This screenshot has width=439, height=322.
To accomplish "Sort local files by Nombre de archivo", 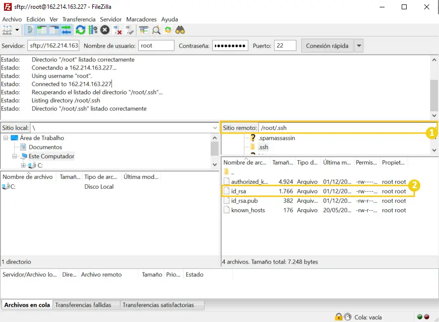I will [28, 177].
